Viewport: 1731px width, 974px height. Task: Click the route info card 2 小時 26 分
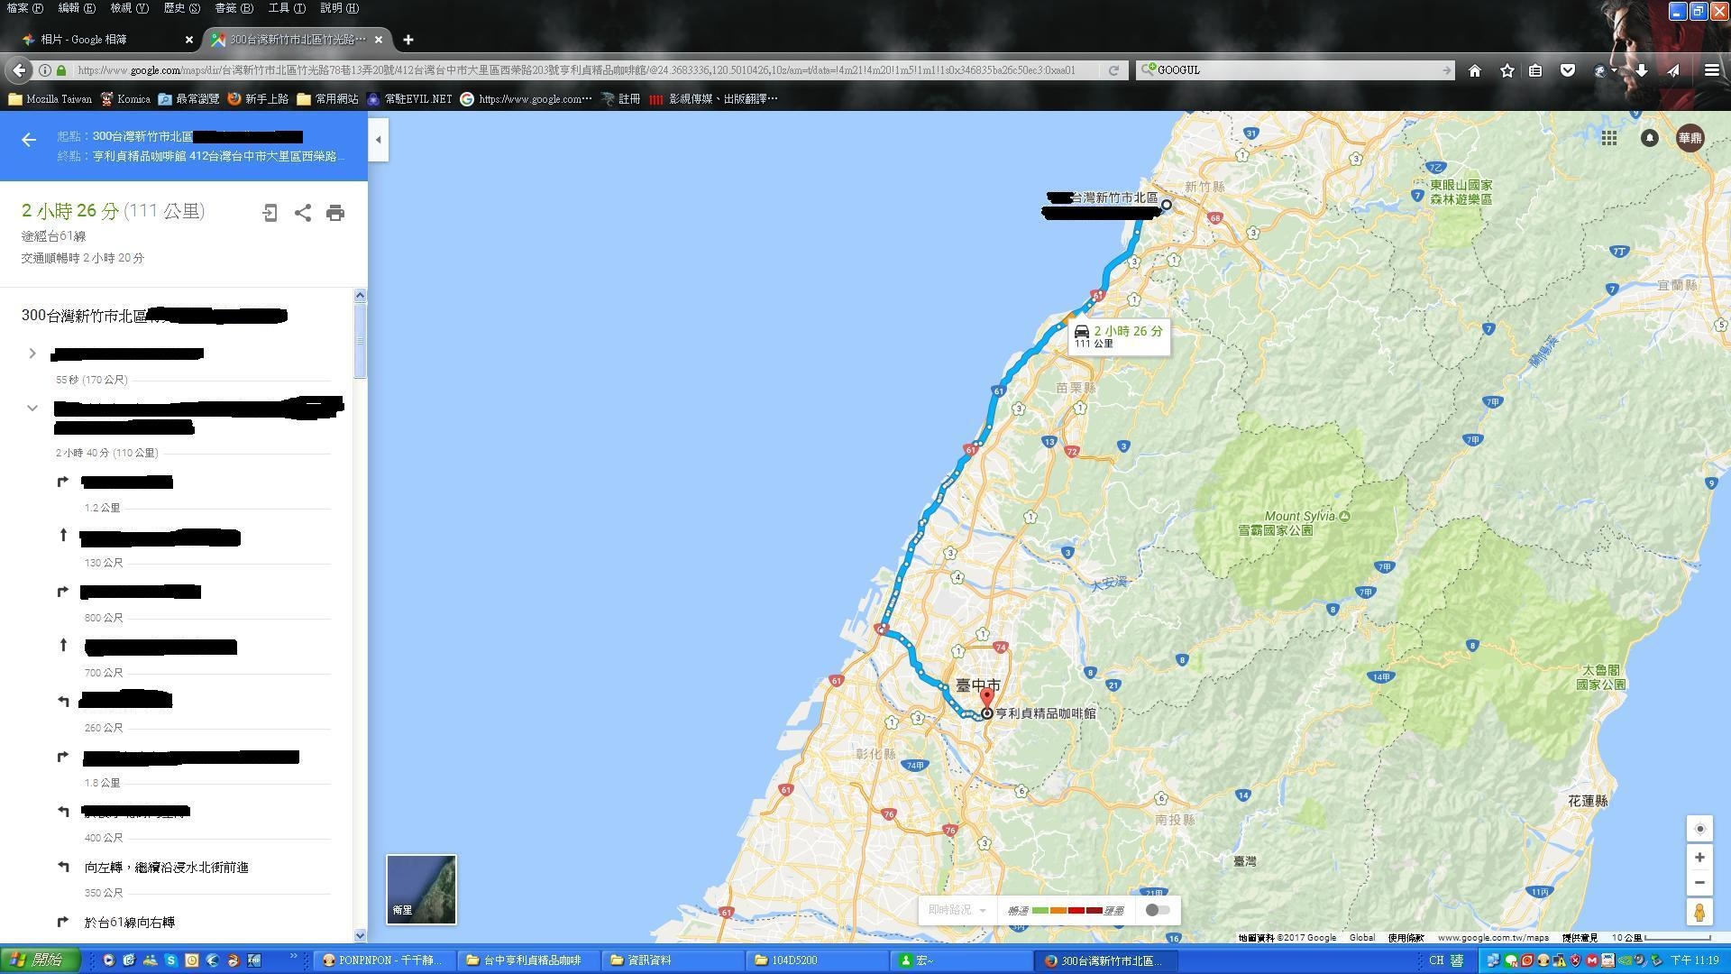(x=1118, y=336)
